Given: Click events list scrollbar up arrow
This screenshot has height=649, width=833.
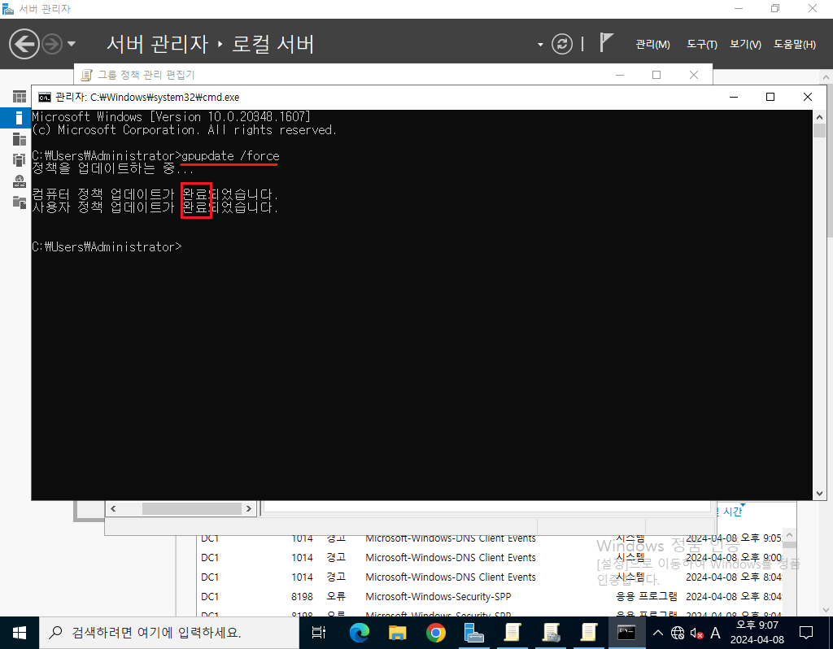Looking at the screenshot, I should (789, 535).
